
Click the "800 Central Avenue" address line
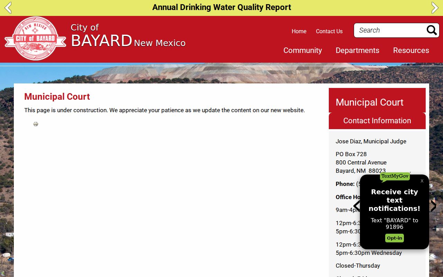click(x=361, y=162)
